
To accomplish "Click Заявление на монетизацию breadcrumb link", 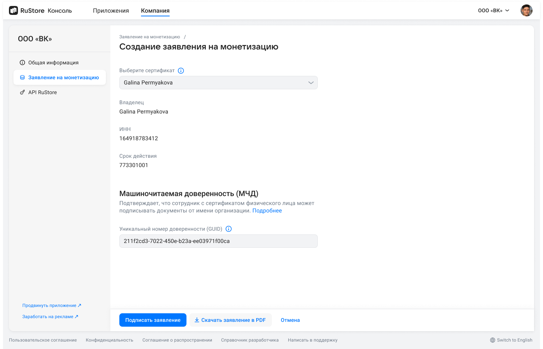I will pos(150,37).
